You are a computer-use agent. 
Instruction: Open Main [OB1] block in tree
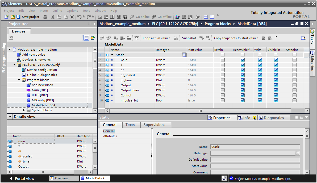[x=40, y=90]
